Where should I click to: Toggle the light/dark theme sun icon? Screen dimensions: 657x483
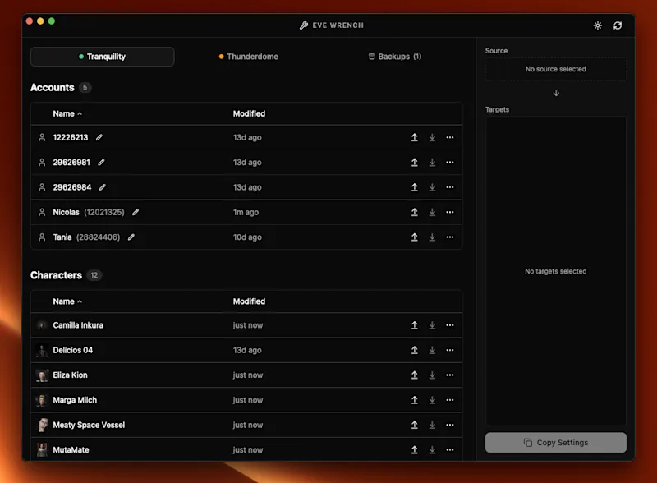tap(598, 25)
